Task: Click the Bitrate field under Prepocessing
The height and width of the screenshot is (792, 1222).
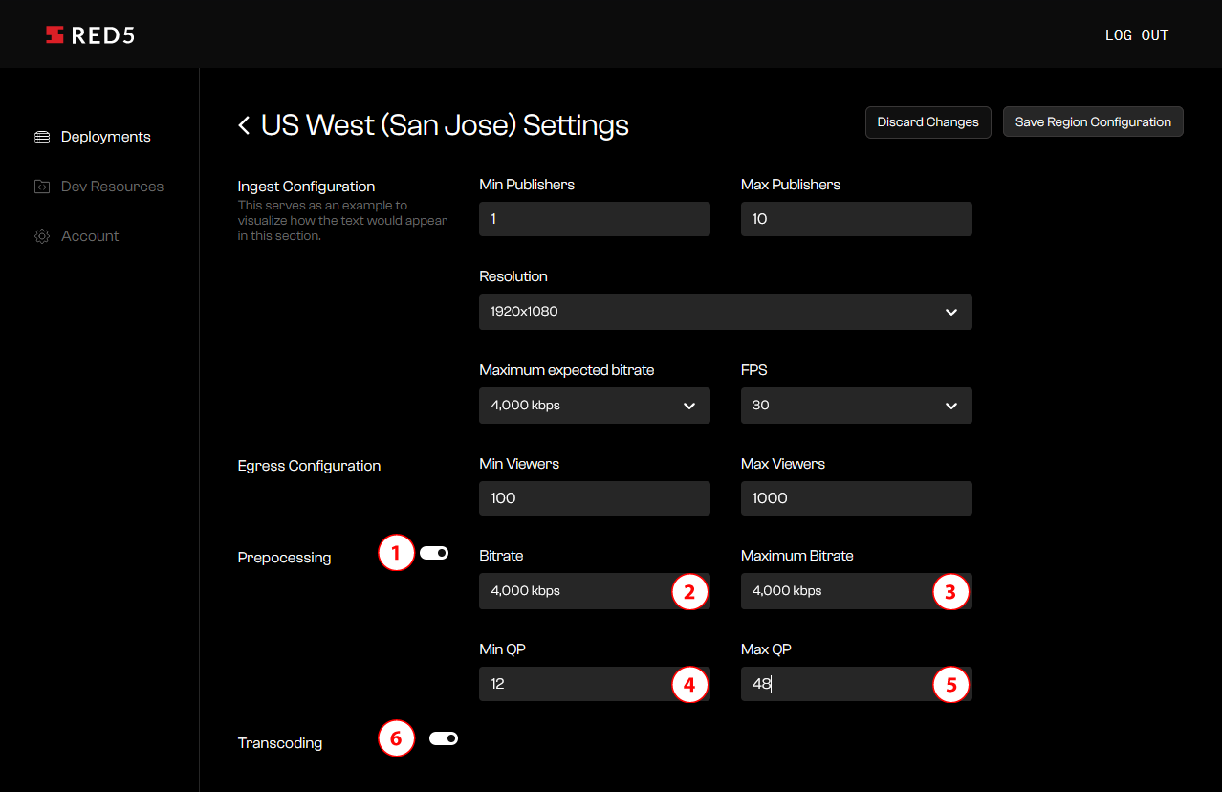Action: click(x=595, y=591)
